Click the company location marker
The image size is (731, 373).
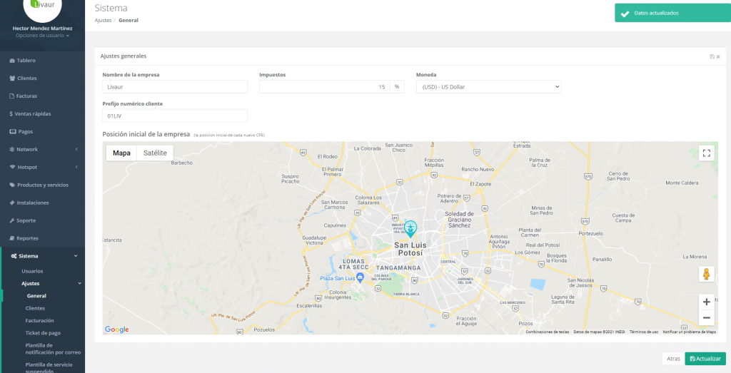[x=410, y=229]
